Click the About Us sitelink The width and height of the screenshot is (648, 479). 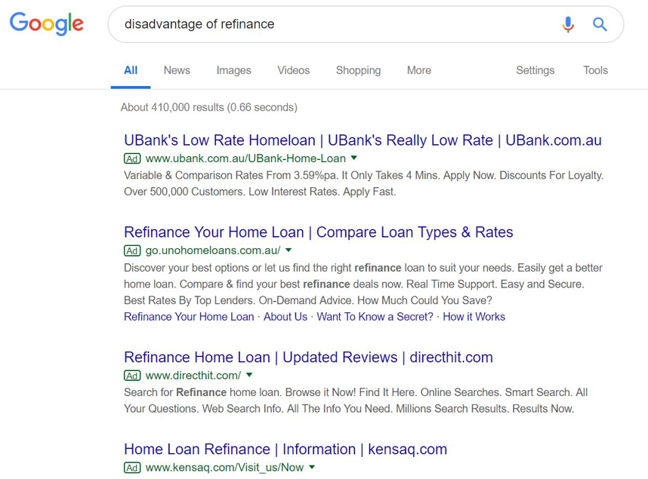point(285,317)
